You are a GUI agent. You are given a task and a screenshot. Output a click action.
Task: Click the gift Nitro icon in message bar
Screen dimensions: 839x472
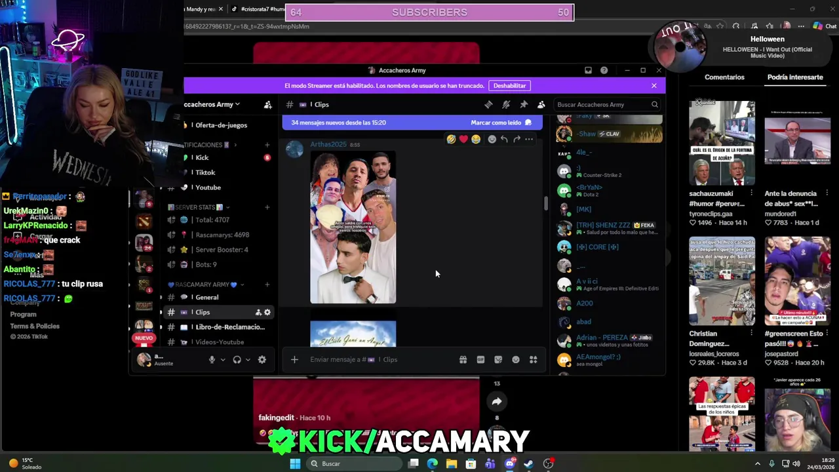tap(463, 359)
